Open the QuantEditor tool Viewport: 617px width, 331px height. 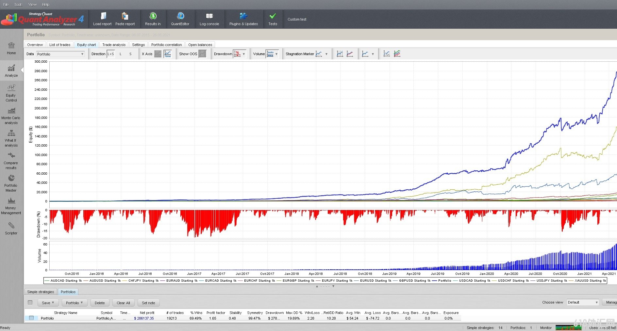tap(180, 19)
